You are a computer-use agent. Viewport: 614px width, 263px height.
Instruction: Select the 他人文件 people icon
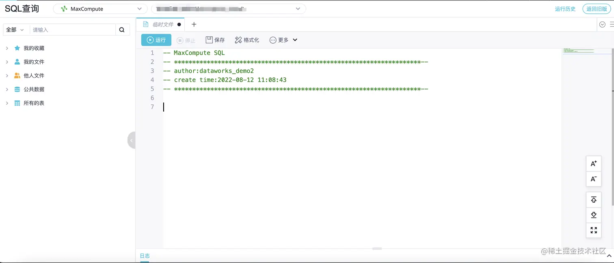point(17,76)
